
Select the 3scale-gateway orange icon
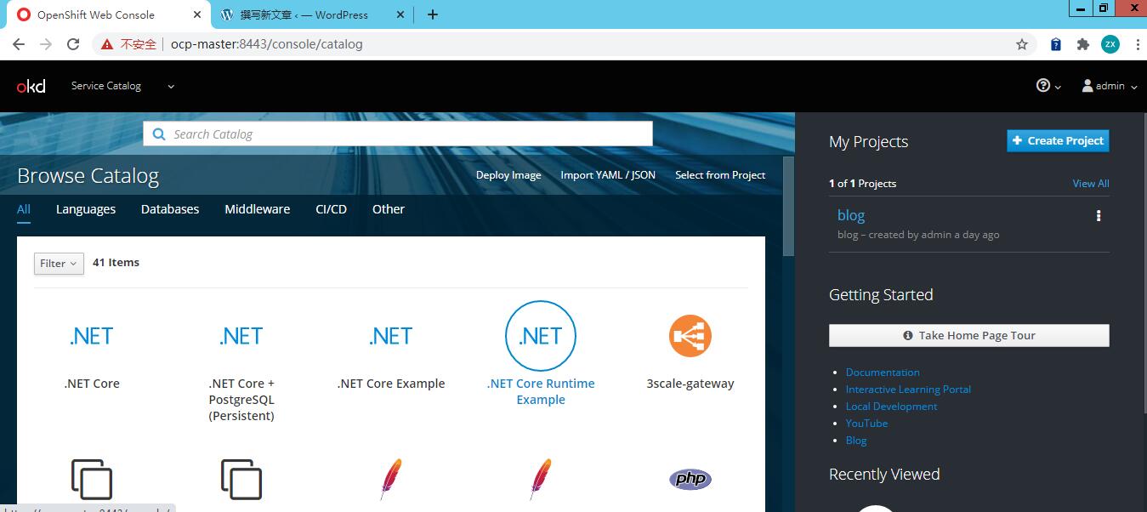690,336
